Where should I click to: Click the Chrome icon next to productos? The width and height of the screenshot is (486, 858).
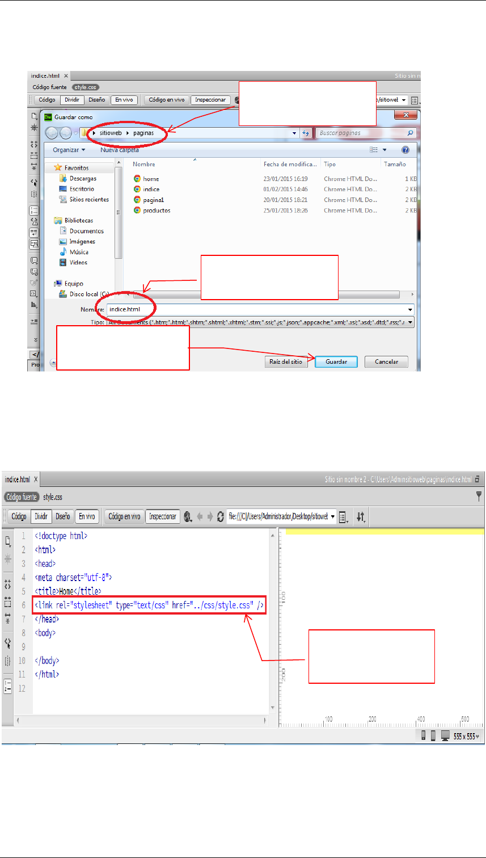click(137, 210)
